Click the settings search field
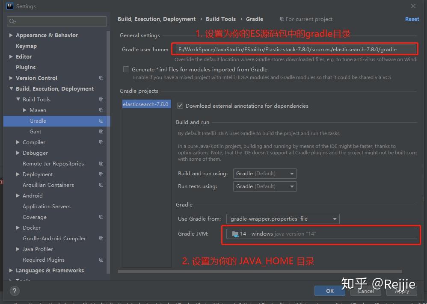Screen dimensions: 427x304 pyautogui.click(x=57, y=21)
